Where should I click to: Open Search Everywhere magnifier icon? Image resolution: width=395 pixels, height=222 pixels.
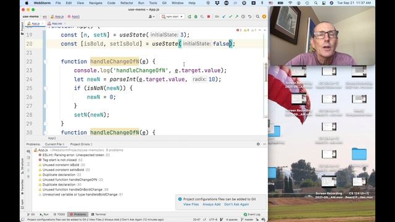257,17
